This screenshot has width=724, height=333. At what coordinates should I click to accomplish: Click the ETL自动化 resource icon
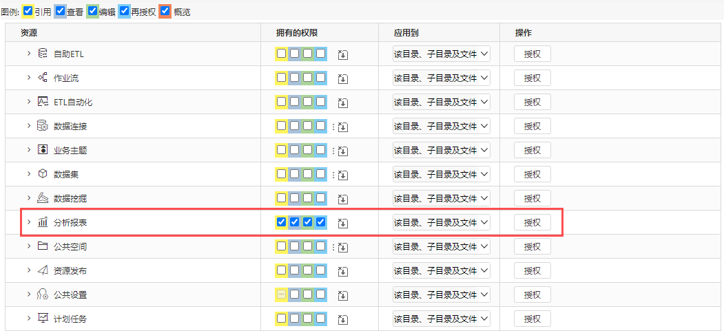43,101
